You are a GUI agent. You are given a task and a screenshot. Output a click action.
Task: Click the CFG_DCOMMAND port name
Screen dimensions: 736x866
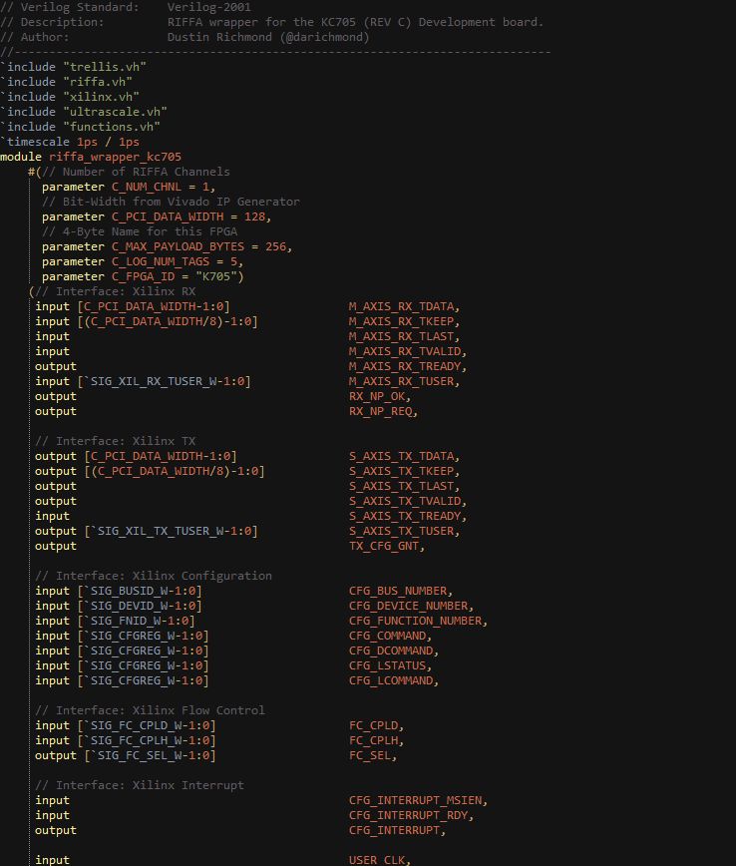tap(393, 650)
